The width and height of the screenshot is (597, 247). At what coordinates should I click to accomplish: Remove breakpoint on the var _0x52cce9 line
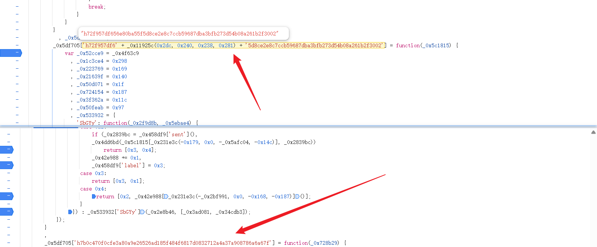pyautogui.click(x=10, y=53)
